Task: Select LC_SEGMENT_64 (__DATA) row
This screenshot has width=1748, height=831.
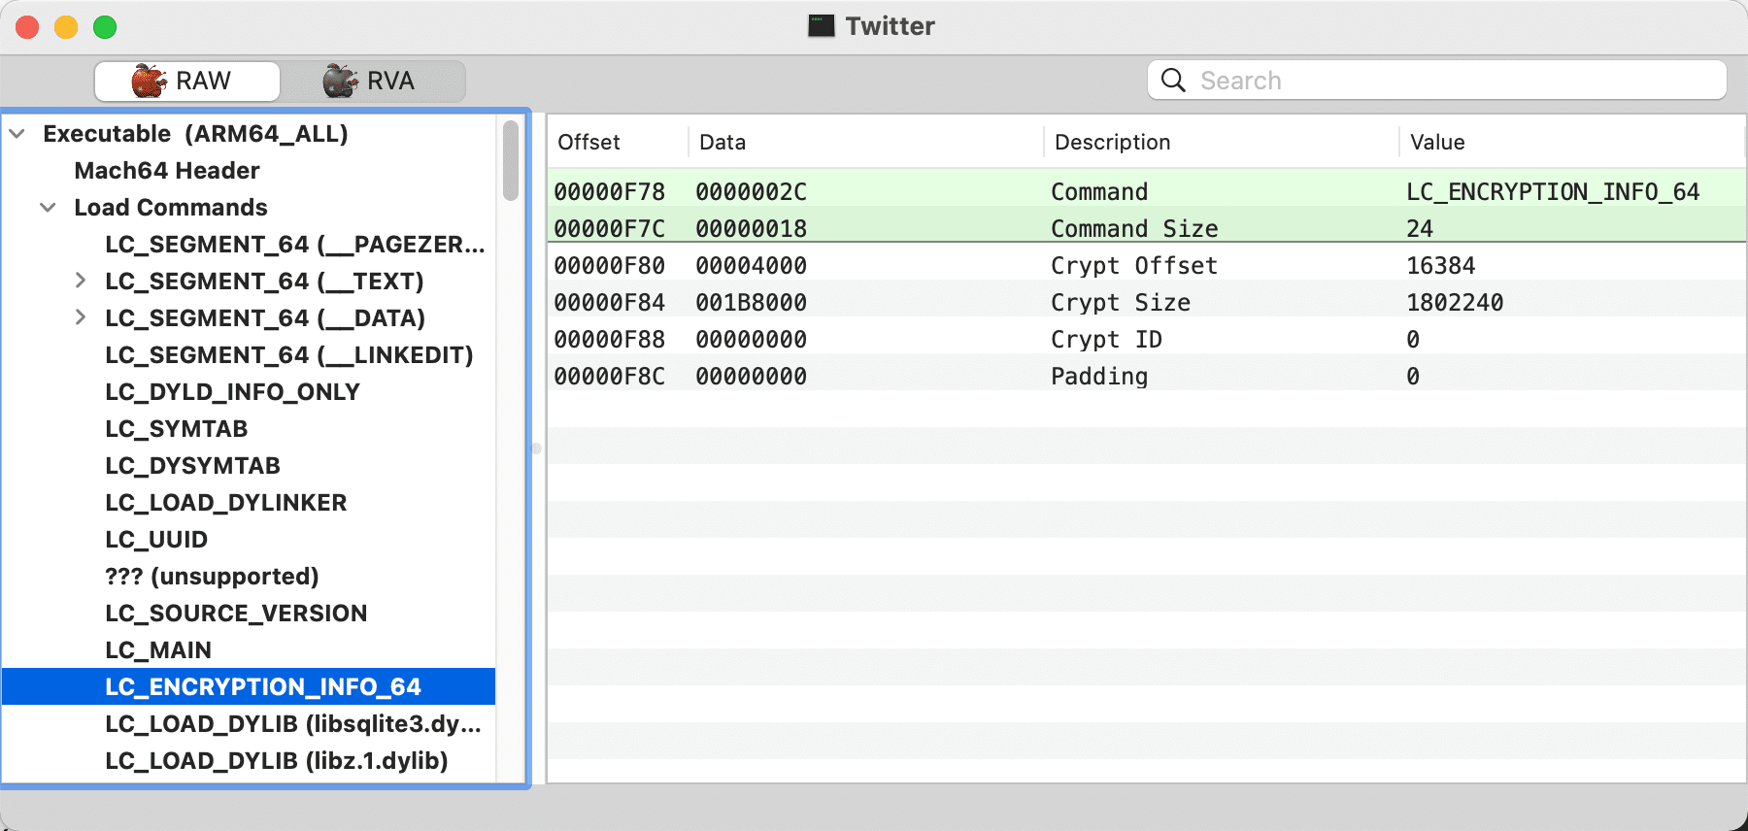Action: tap(249, 318)
